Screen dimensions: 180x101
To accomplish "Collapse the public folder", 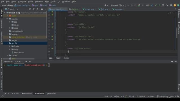I will click(7, 43).
